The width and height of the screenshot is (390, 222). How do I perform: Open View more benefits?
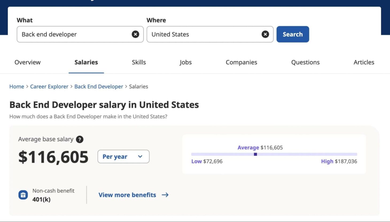[127, 195]
